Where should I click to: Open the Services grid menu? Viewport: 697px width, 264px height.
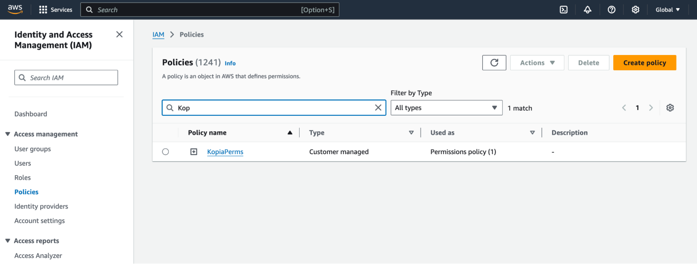click(56, 10)
